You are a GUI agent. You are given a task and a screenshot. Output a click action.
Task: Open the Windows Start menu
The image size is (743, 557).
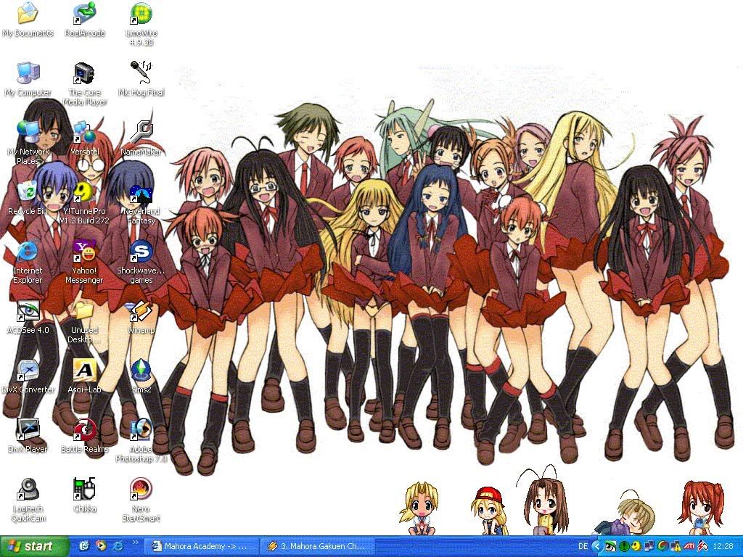34,546
